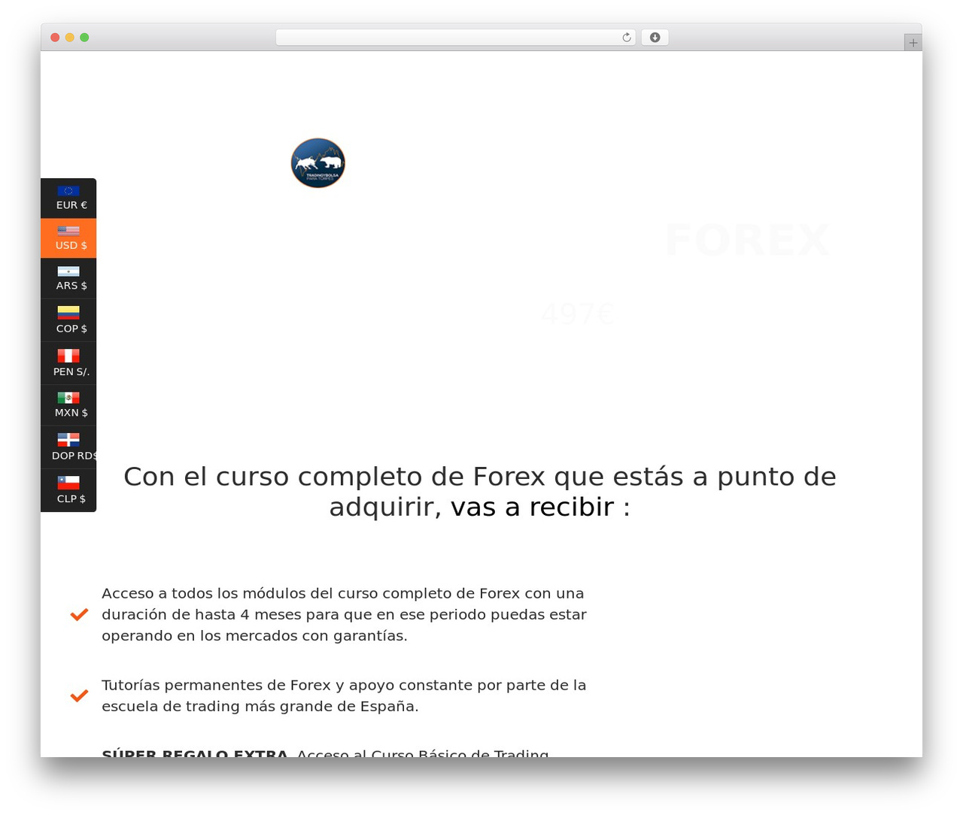
Task: Click the checkmark beside 'Acceso a todos los módulos'
Action: 79,615
